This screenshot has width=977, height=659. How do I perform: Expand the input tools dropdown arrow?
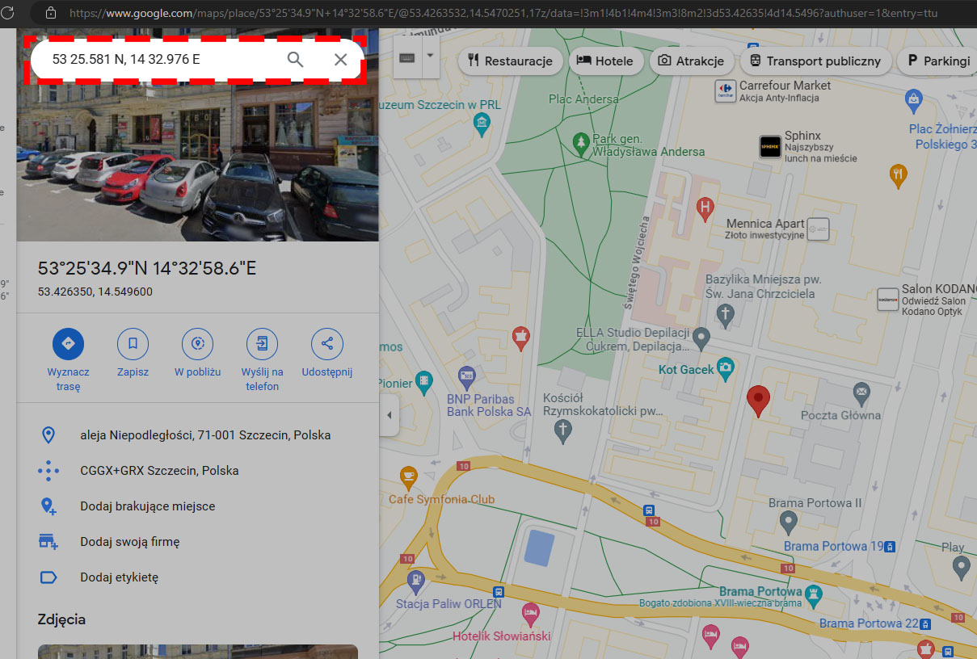430,57
